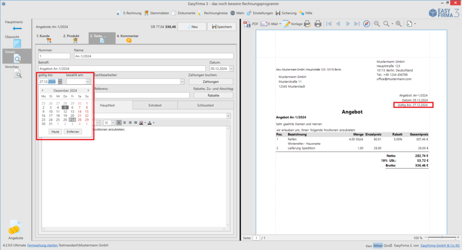Switch to the 1. Kunde tab
The width and height of the screenshot is (462, 250).
click(x=43, y=38)
